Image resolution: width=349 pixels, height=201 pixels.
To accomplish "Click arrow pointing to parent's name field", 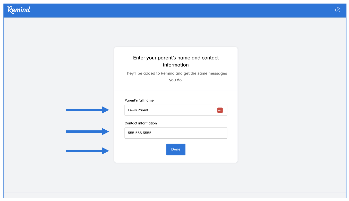I will (x=88, y=110).
